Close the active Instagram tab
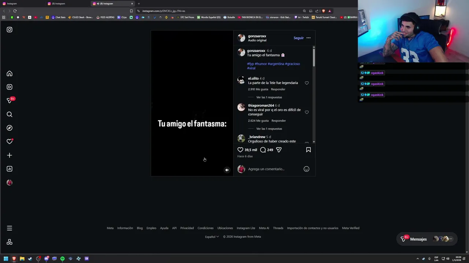Screen dimensions: 469x263 [132, 4]
